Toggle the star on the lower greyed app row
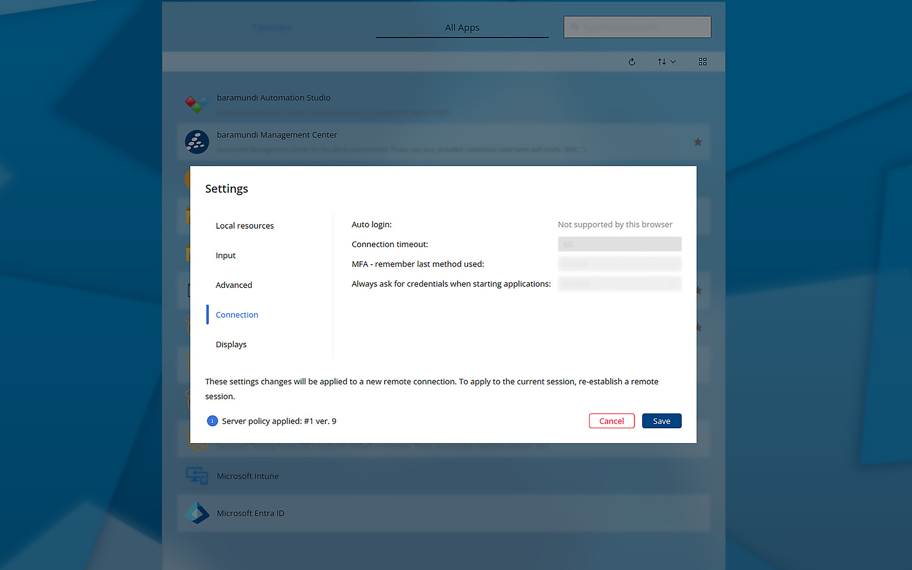 (x=698, y=327)
